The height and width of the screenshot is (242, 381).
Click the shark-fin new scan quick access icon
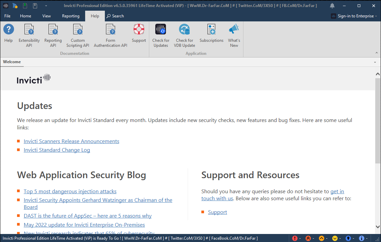pyautogui.click(x=15, y=5)
